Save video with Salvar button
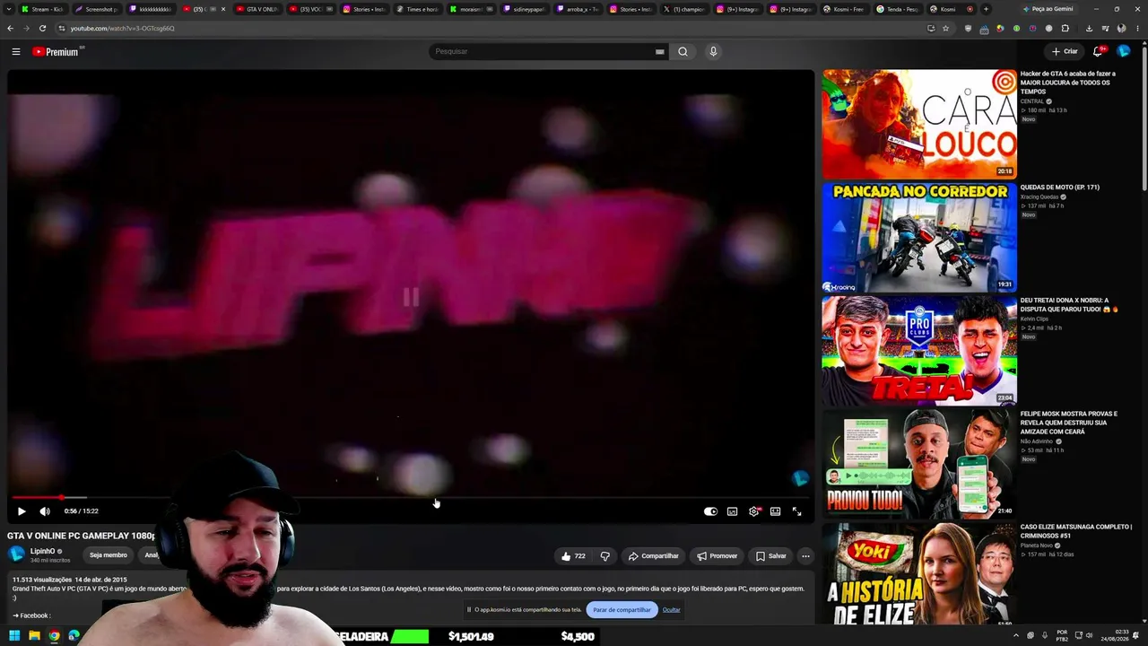1148x646 pixels. point(770,556)
